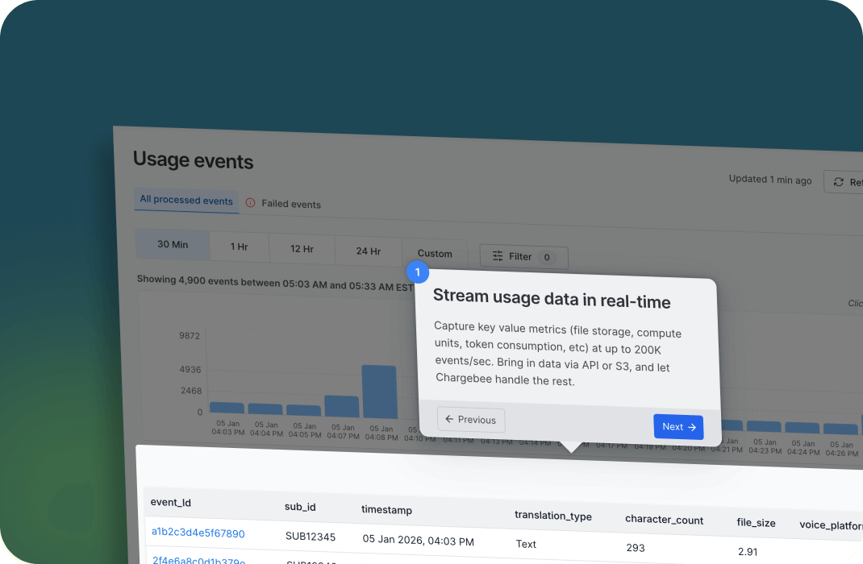This screenshot has height=564, width=863.
Task: Click the right arrow in Next button
Action: point(692,427)
